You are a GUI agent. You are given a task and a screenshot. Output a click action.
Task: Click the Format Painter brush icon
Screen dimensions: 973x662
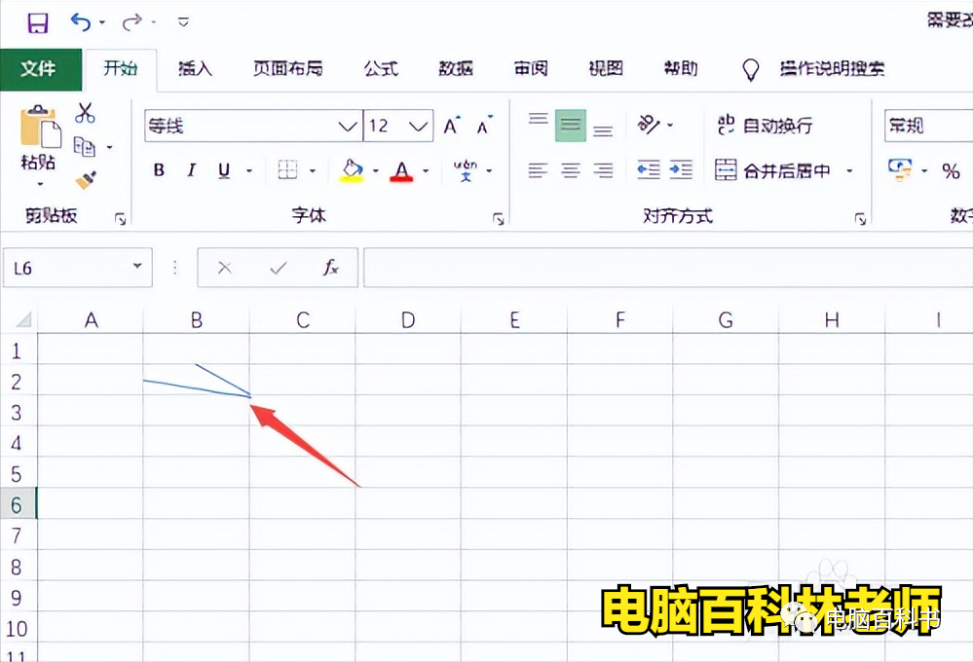(86, 180)
